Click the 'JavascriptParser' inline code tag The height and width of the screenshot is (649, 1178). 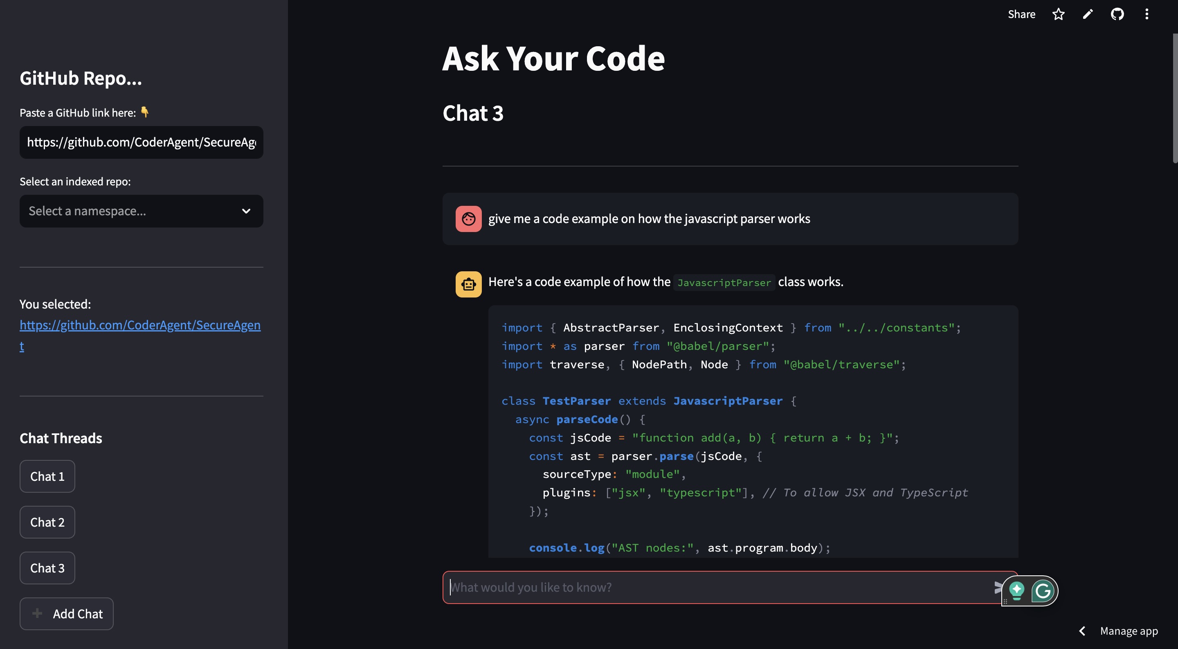(724, 283)
